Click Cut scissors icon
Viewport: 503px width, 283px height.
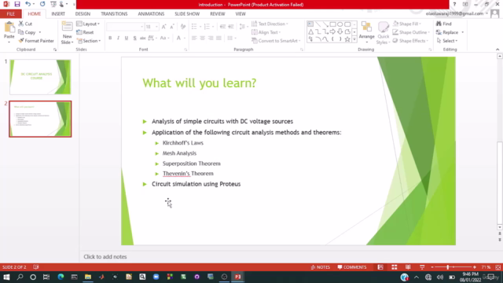click(x=21, y=24)
